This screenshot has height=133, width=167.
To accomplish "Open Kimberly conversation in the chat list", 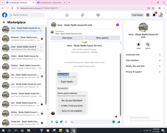I will pyautogui.click(x=22, y=39).
